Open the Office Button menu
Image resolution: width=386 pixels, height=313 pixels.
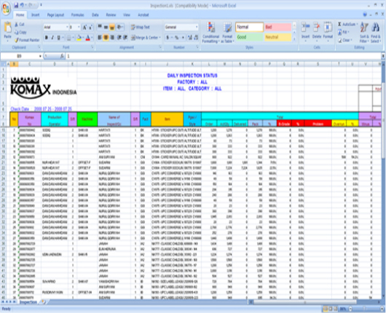point(6,9)
